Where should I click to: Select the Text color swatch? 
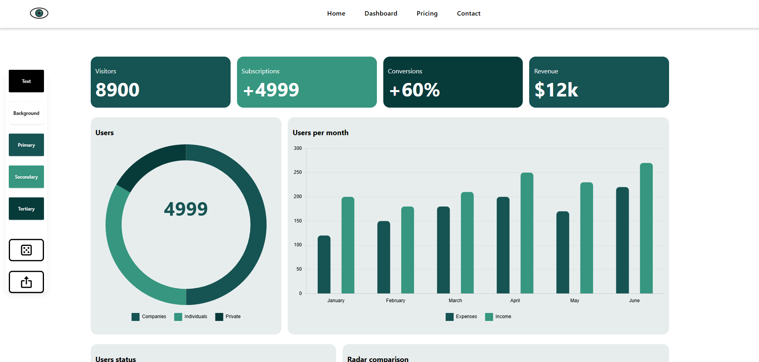[26, 81]
